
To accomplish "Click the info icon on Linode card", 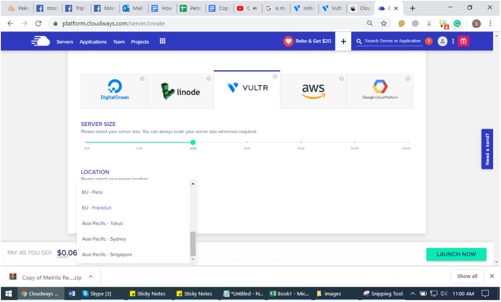I will 208,79.
